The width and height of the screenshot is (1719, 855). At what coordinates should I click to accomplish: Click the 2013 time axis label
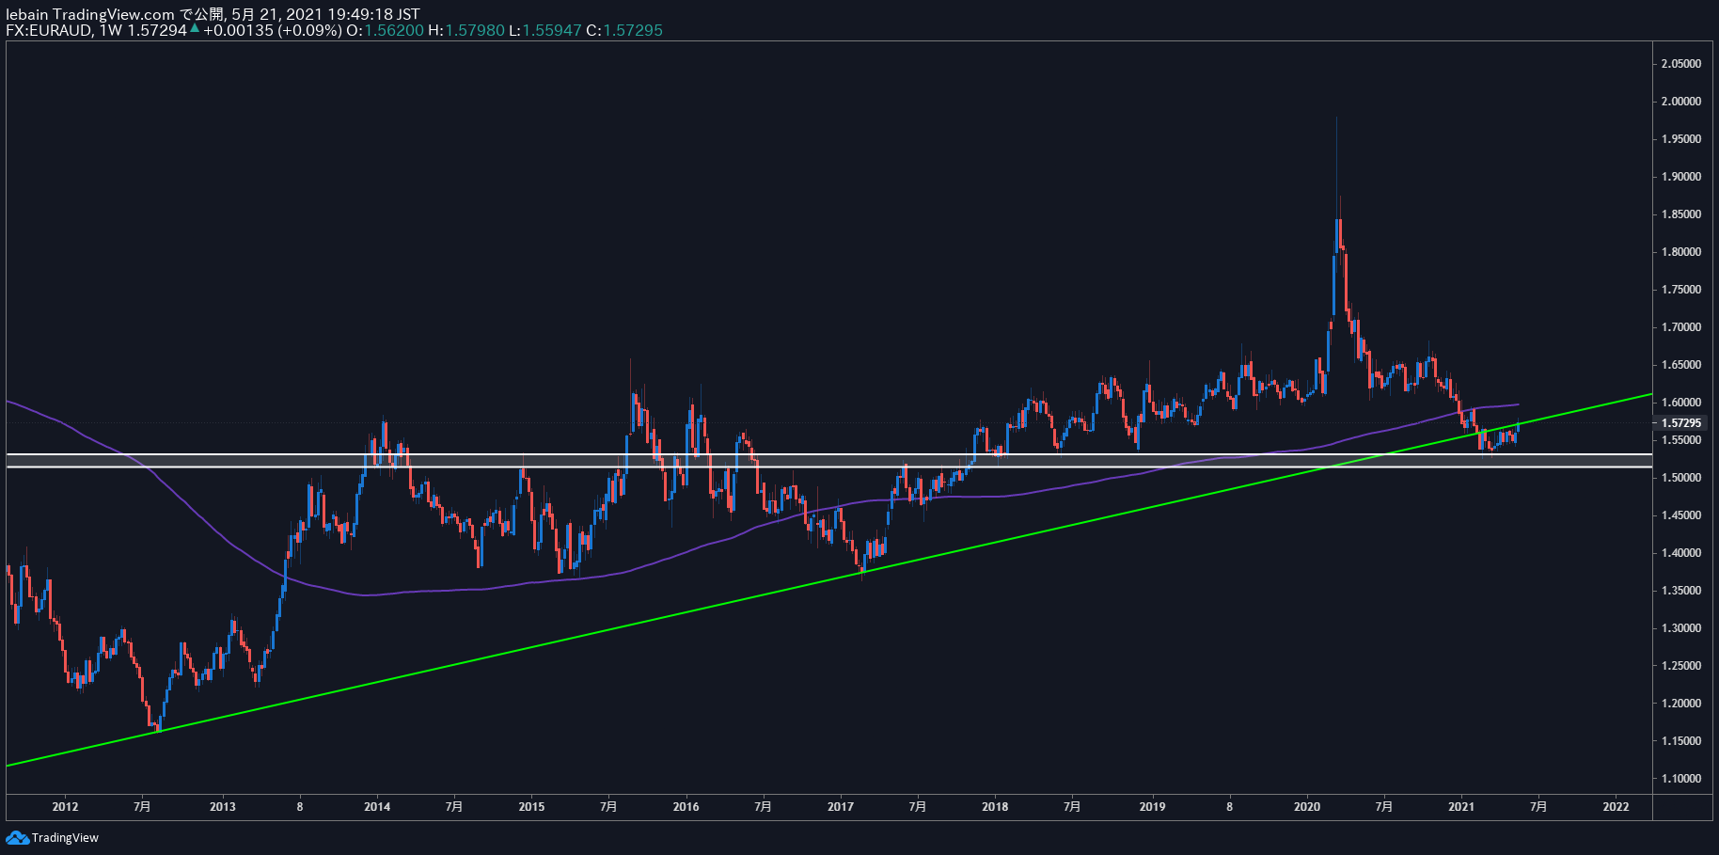click(x=223, y=807)
